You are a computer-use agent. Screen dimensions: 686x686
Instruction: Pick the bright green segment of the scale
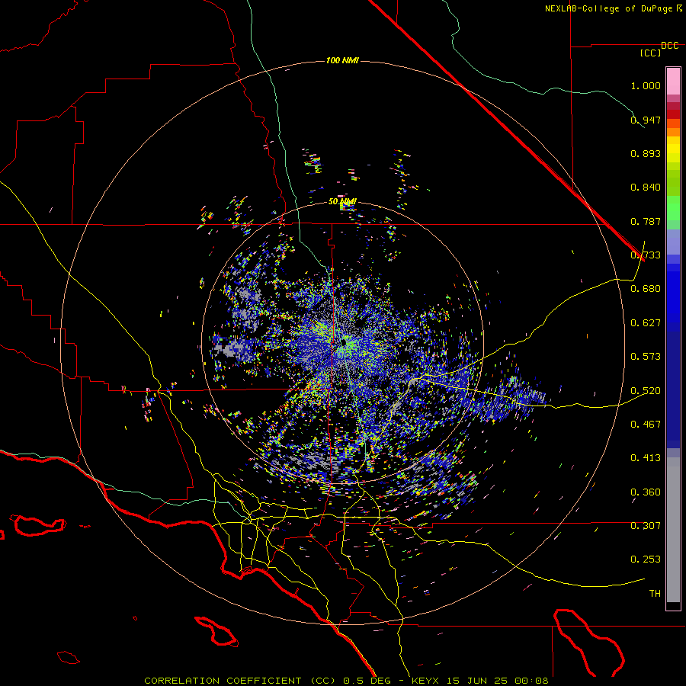pos(673,208)
